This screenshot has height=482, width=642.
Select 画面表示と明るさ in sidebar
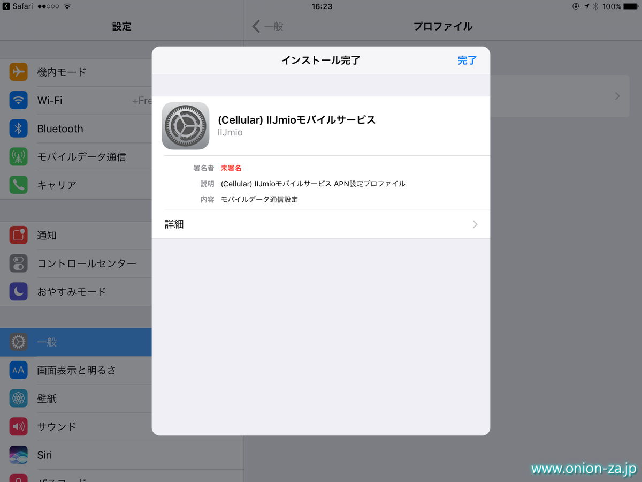tap(77, 370)
